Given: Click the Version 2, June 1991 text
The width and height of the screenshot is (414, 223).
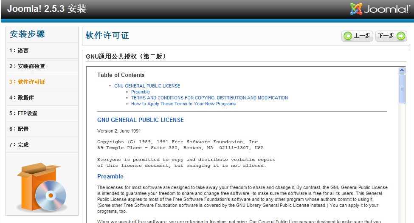Looking at the screenshot, I should point(119,131).
